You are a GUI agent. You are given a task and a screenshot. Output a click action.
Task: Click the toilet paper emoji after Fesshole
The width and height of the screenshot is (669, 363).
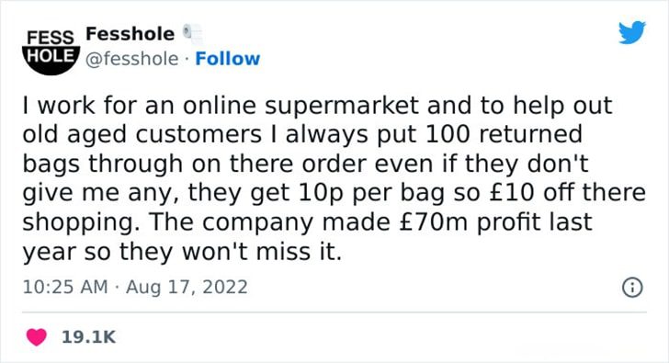tap(192, 34)
